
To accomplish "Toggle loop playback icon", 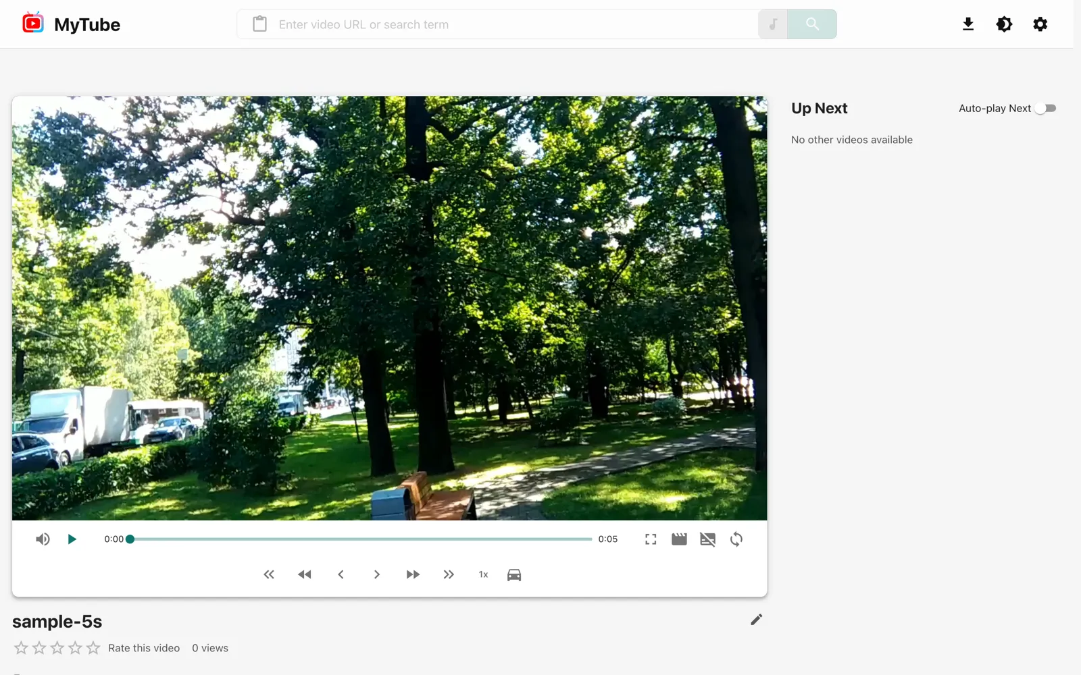I will [736, 539].
